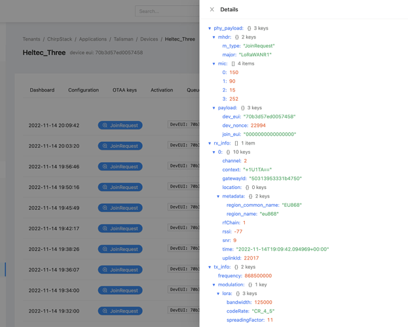The width and height of the screenshot is (408, 327).
Task: Collapse the modulation node
Action: click(213, 284)
